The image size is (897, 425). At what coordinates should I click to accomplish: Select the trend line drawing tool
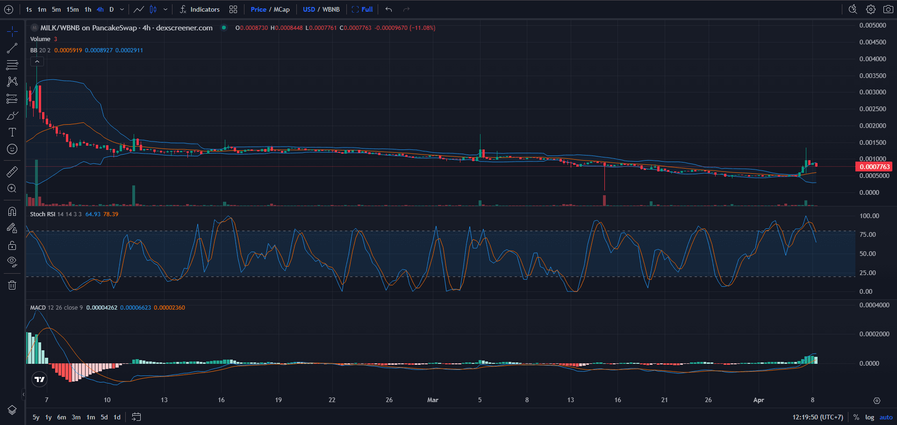12,48
